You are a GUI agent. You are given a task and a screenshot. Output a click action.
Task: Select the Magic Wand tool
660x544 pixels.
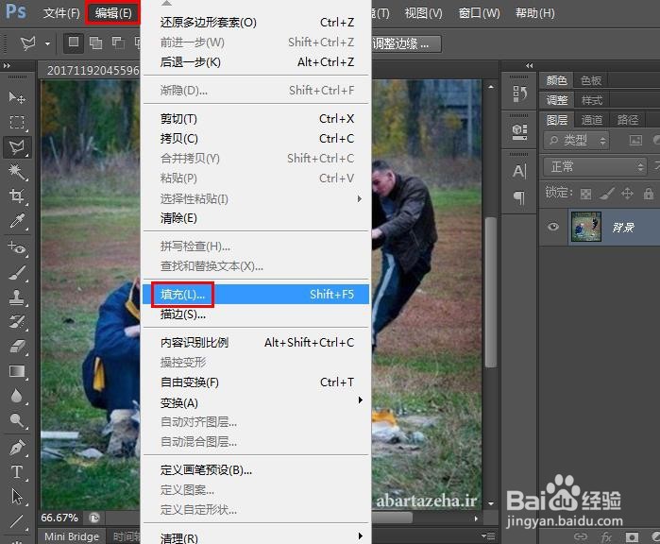pos(17,172)
